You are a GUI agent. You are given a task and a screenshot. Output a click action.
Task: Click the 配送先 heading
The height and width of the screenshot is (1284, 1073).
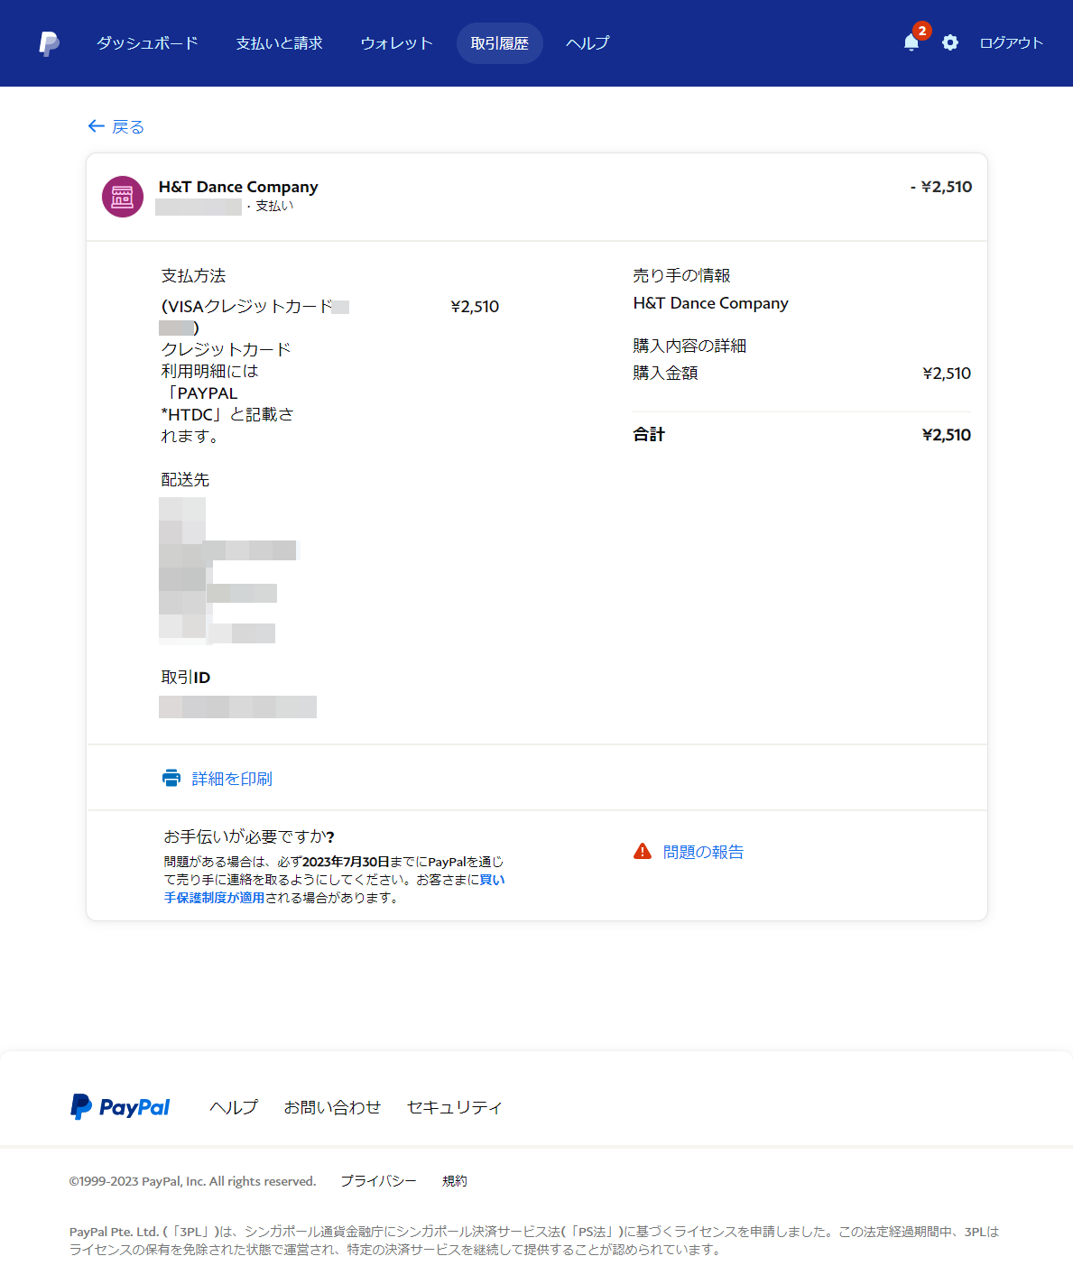tap(185, 480)
